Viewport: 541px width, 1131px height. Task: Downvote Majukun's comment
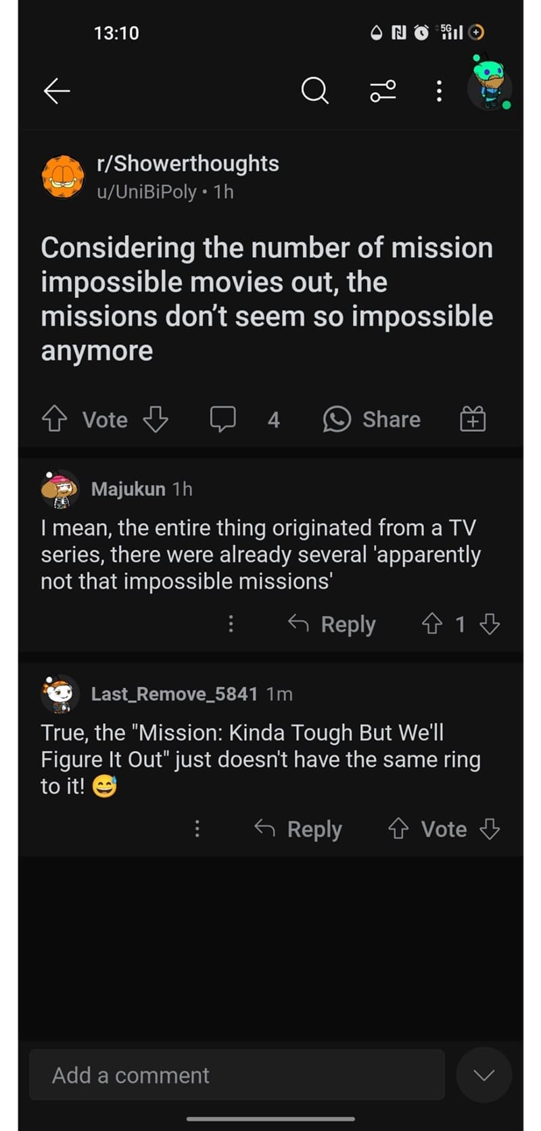(x=490, y=624)
